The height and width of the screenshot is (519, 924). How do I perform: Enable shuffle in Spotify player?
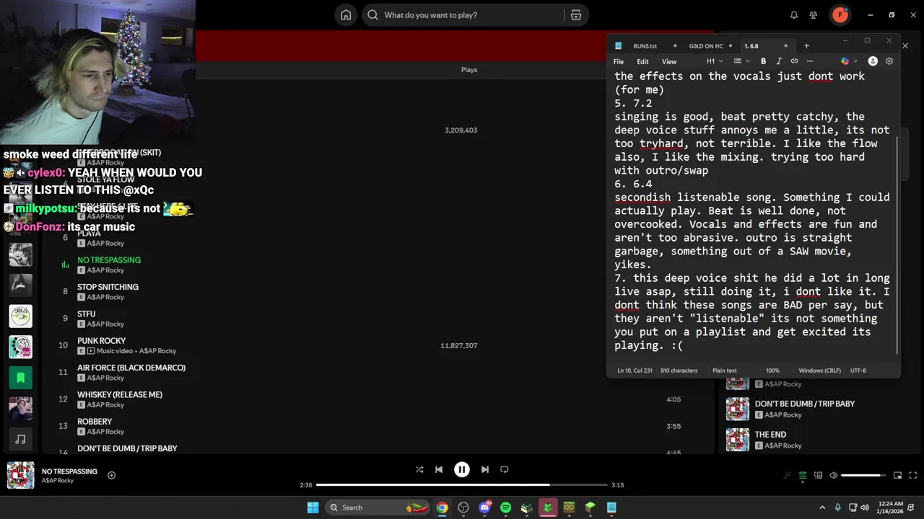[x=419, y=470]
